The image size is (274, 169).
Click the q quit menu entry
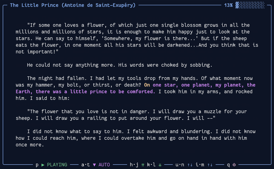(x=228, y=165)
